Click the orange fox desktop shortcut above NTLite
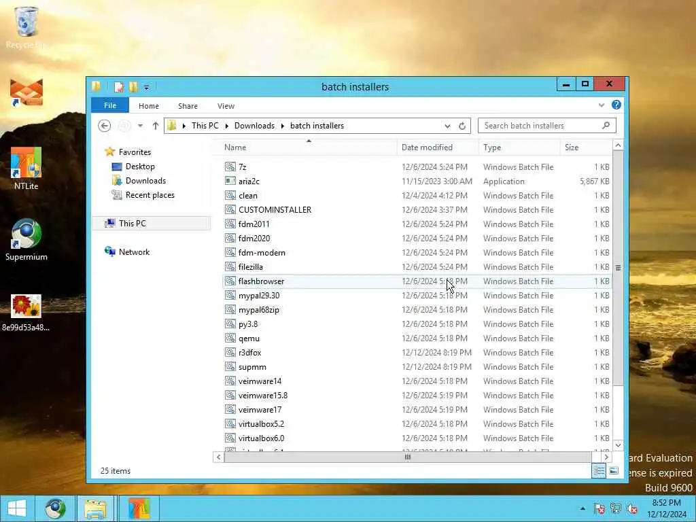 pyautogui.click(x=27, y=92)
